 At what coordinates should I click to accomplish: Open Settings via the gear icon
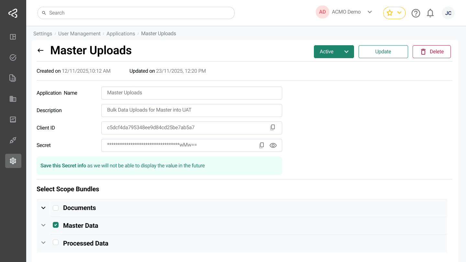click(13, 161)
